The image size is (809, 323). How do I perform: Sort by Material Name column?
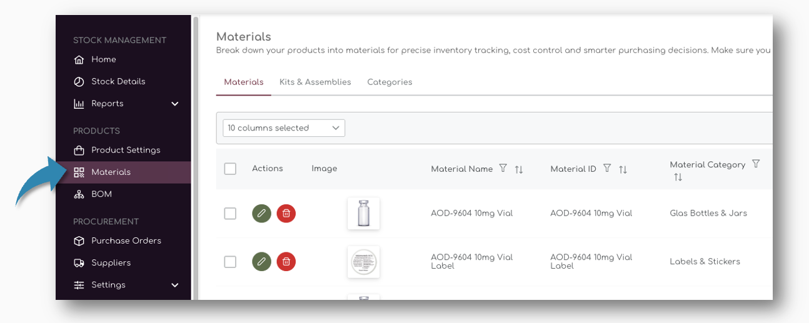click(x=519, y=169)
